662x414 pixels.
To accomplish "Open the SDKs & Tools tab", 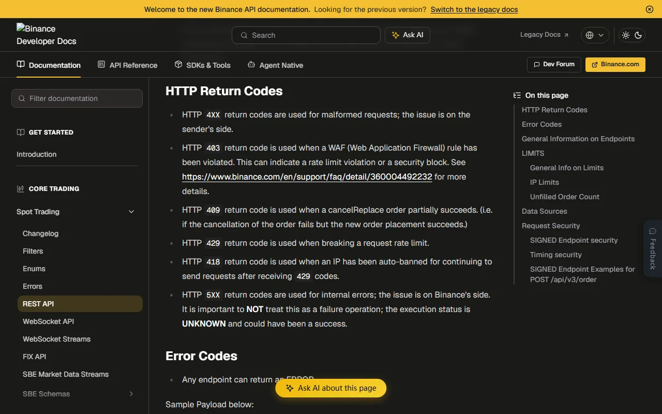I will (202, 65).
